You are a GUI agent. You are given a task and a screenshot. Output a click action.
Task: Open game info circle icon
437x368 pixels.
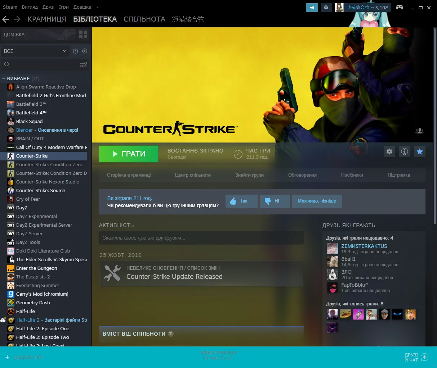pyautogui.click(x=405, y=151)
